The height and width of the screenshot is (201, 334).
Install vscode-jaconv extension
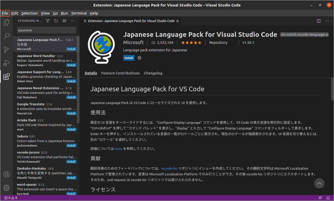[x=71, y=162]
